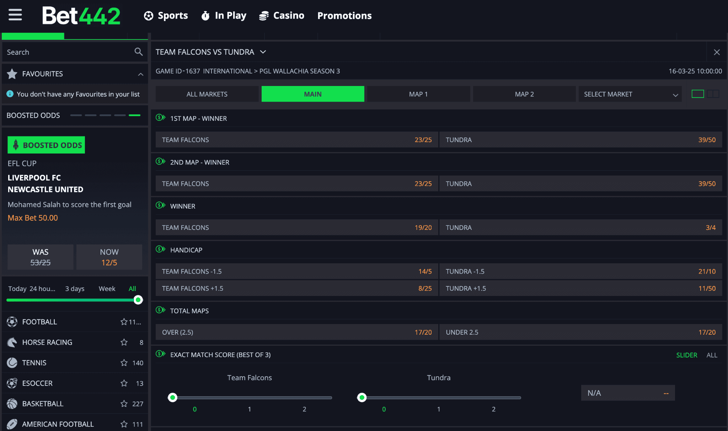Image resolution: width=728 pixels, height=431 pixels.
Task: Bet Team Falcons 19/20 to win match
Action: click(297, 227)
